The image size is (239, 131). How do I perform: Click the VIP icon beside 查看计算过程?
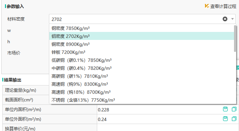pyautogui.click(x=207, y=6)
